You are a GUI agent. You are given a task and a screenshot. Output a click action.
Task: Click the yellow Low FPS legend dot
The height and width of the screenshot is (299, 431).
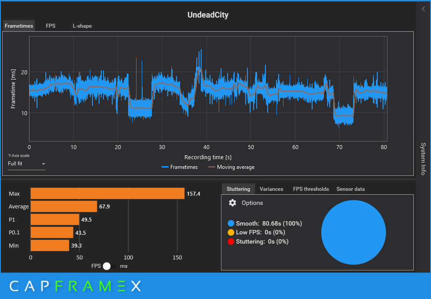(x=231, y=232)
